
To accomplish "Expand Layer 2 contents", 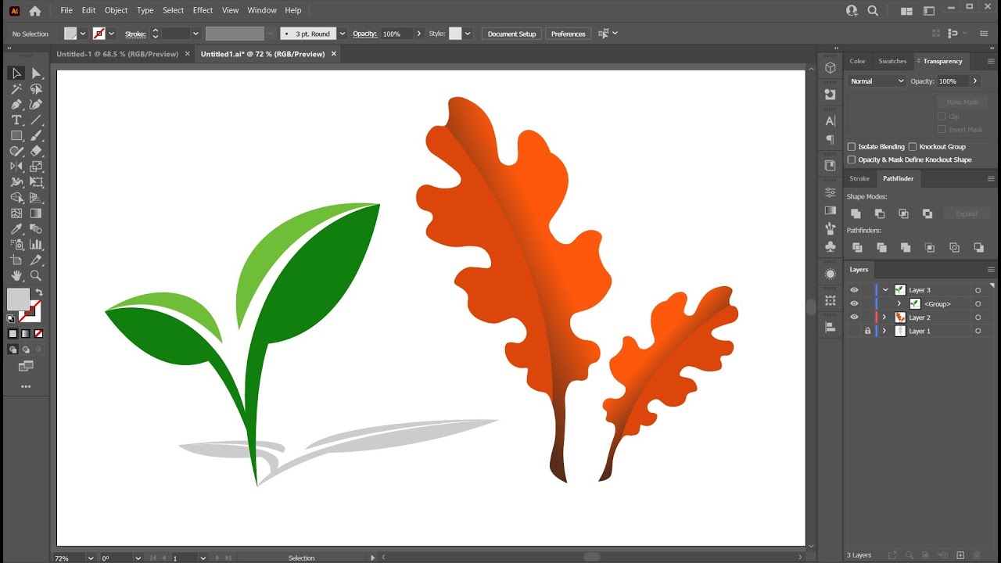I will [885, 317].
